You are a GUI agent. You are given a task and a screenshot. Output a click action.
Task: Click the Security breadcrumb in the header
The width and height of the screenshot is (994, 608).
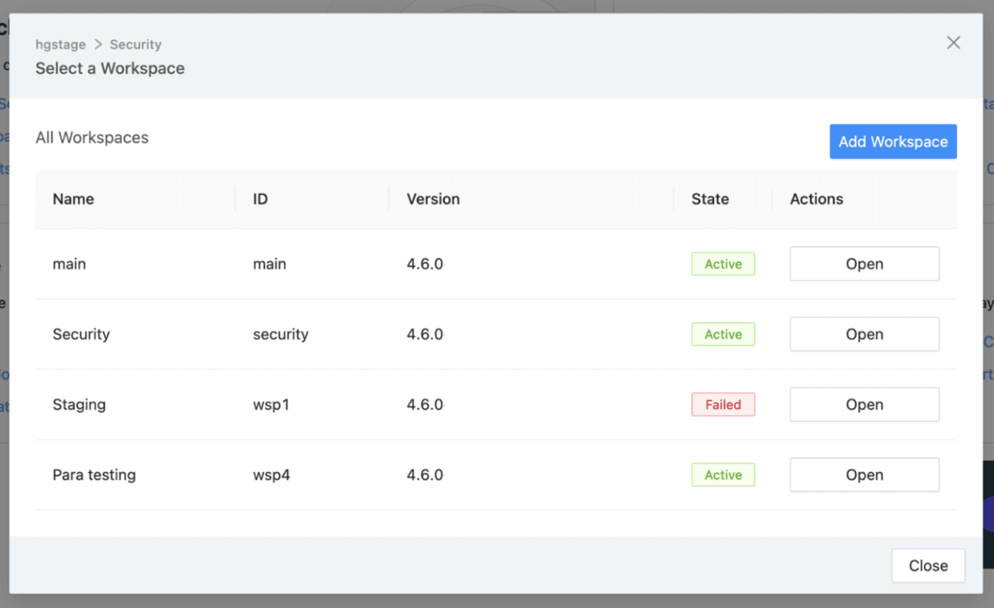tap(136, 45)
